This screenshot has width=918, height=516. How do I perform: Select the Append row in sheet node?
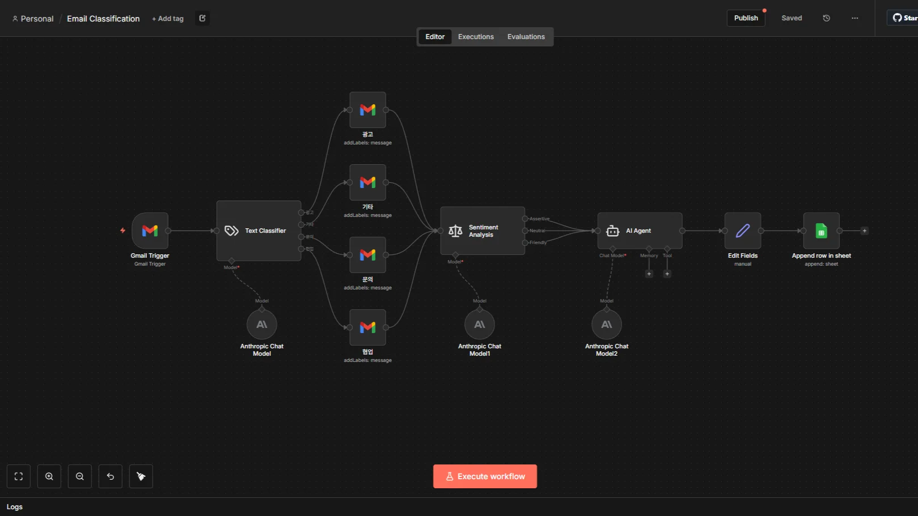[x=821, y=231]
